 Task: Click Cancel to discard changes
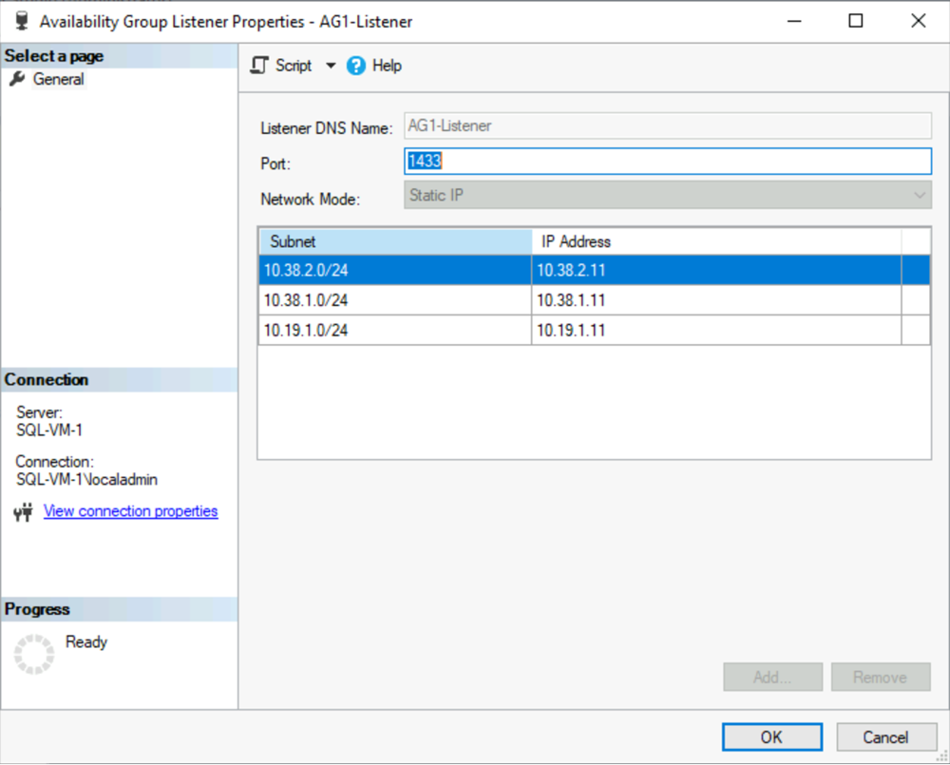885,736
